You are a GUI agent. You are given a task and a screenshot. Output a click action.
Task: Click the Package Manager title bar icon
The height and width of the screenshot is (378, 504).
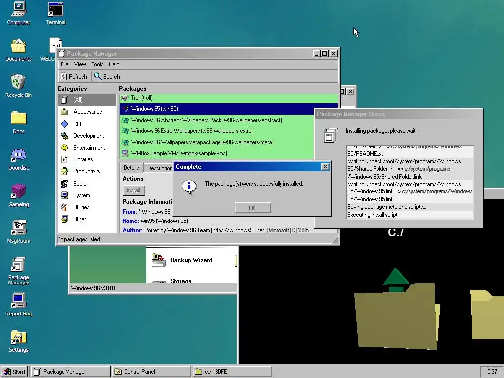62,53
